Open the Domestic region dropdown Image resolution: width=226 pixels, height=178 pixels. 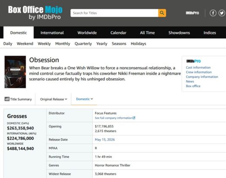click(x=84, y=99)
